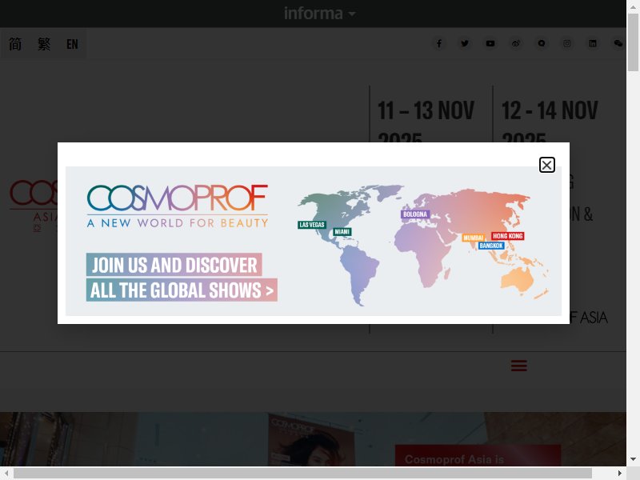Viewport: 640px width, 480px height.
Task: Expand the informa dropdown in top bar
Action: click(319, 14)
